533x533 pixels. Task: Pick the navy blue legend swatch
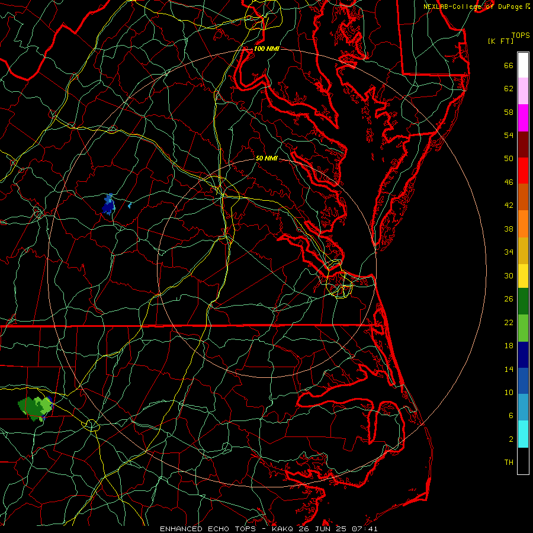[523, 355]
